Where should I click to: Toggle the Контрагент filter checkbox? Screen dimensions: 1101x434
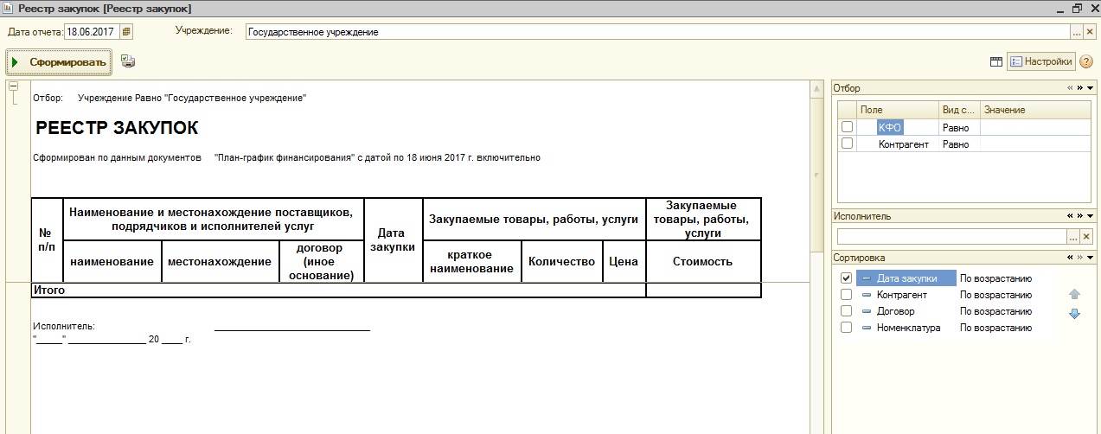[847, 144]
